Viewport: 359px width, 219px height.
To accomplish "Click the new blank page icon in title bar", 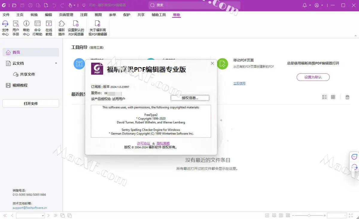I will pos(46,5).
